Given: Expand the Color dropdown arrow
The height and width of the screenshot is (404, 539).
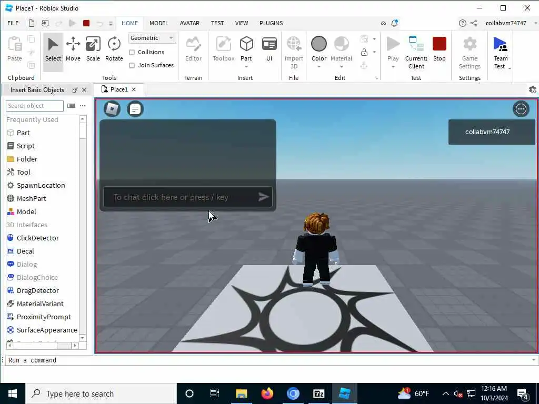Looking at the screenshot, I should tap(319, 67).
